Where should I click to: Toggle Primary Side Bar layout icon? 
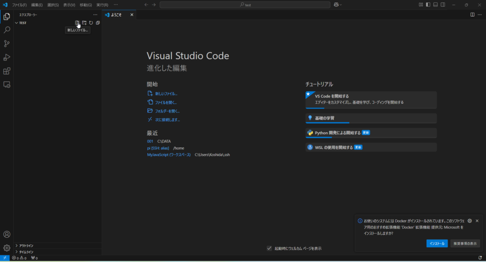(x=428, y=5)
